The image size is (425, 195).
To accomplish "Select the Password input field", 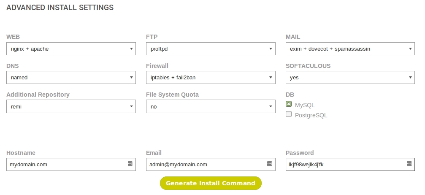I will pyautogui.click(x=344, y=165).
